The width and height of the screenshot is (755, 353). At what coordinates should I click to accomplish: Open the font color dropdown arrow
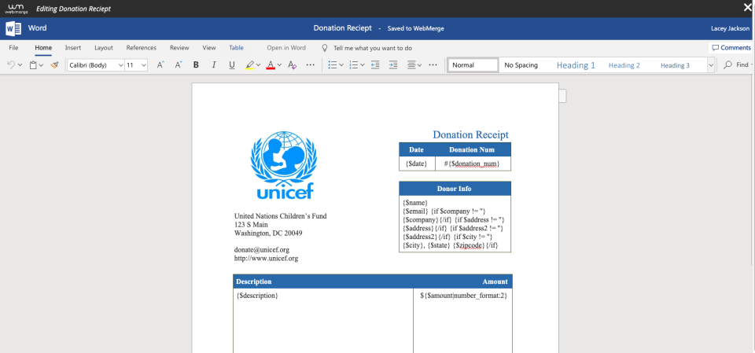pyautogui.click(x=280, y=65)
